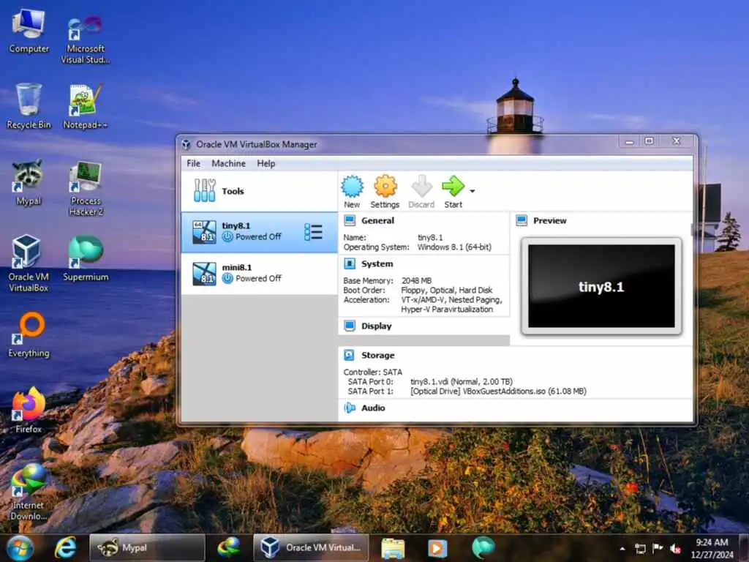
Task: Open the Help menu
Action: [266, 163]
